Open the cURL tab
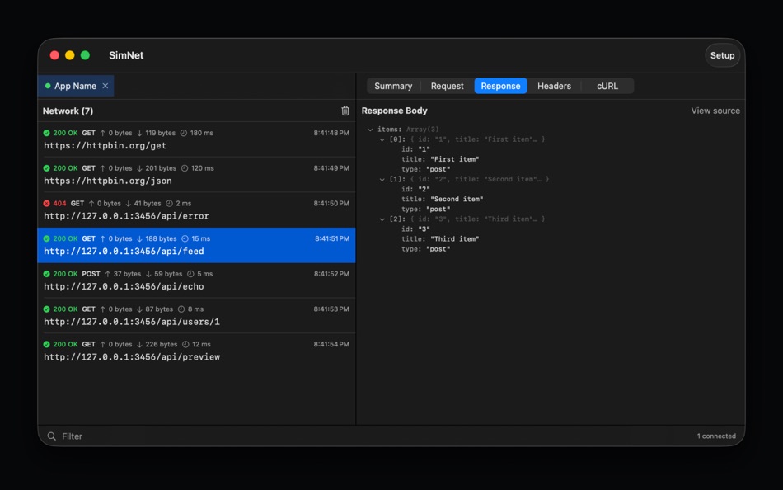 pos(607,86)
